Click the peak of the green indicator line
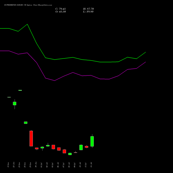This screenshot has width=173, height=173. click(x=27, y=24)
